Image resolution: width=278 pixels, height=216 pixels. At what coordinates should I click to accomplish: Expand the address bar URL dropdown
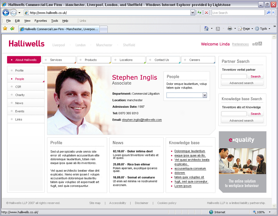click(x=193, y=13)
